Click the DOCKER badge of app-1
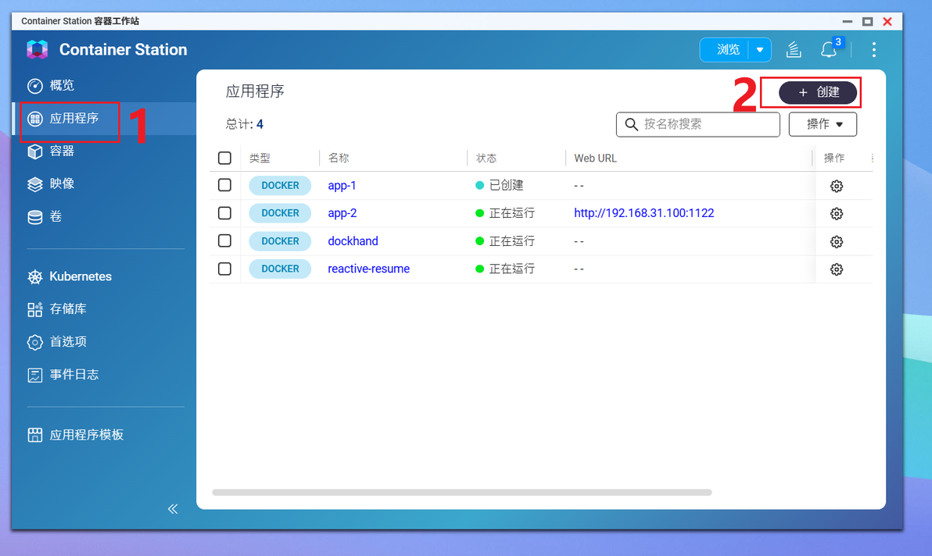The height and width of the screenshot is (556, 932). pyautogui.click(x=280, y=186)
